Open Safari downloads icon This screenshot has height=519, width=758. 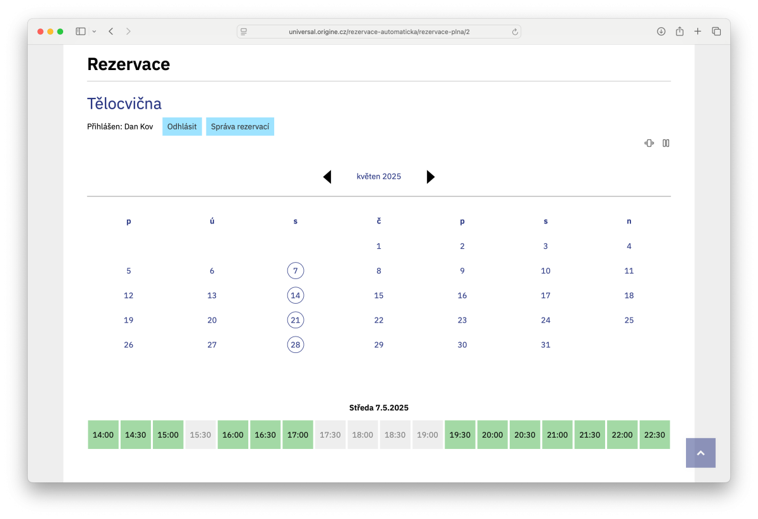[661, 32]
